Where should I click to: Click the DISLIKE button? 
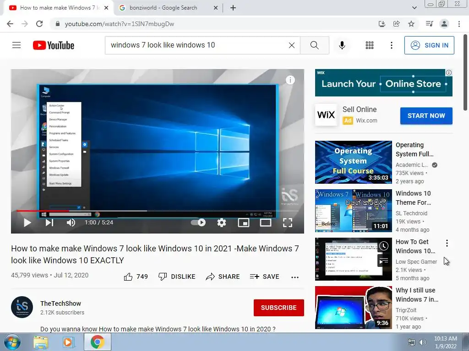[x=177, y=277]
